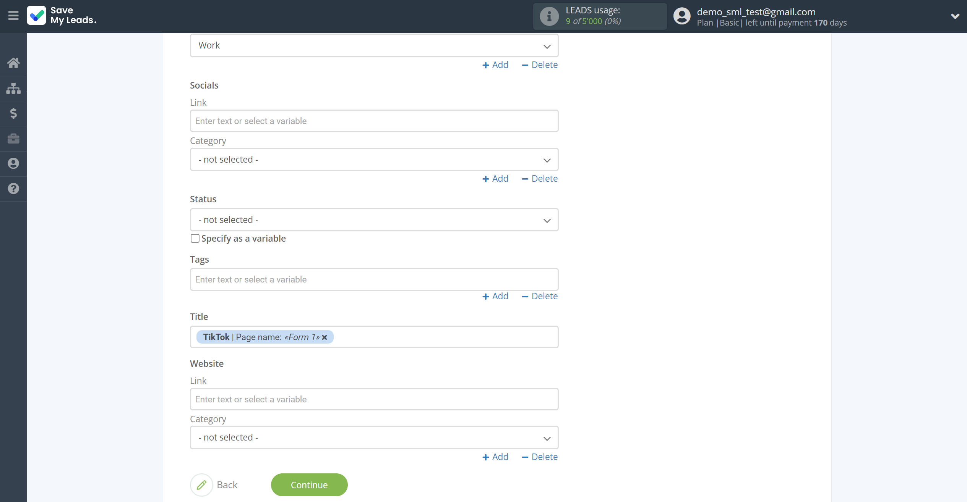Enable Status specify as variable option
Screen dimensions: 967x502
pyautogui.click(x=195, y=238)
